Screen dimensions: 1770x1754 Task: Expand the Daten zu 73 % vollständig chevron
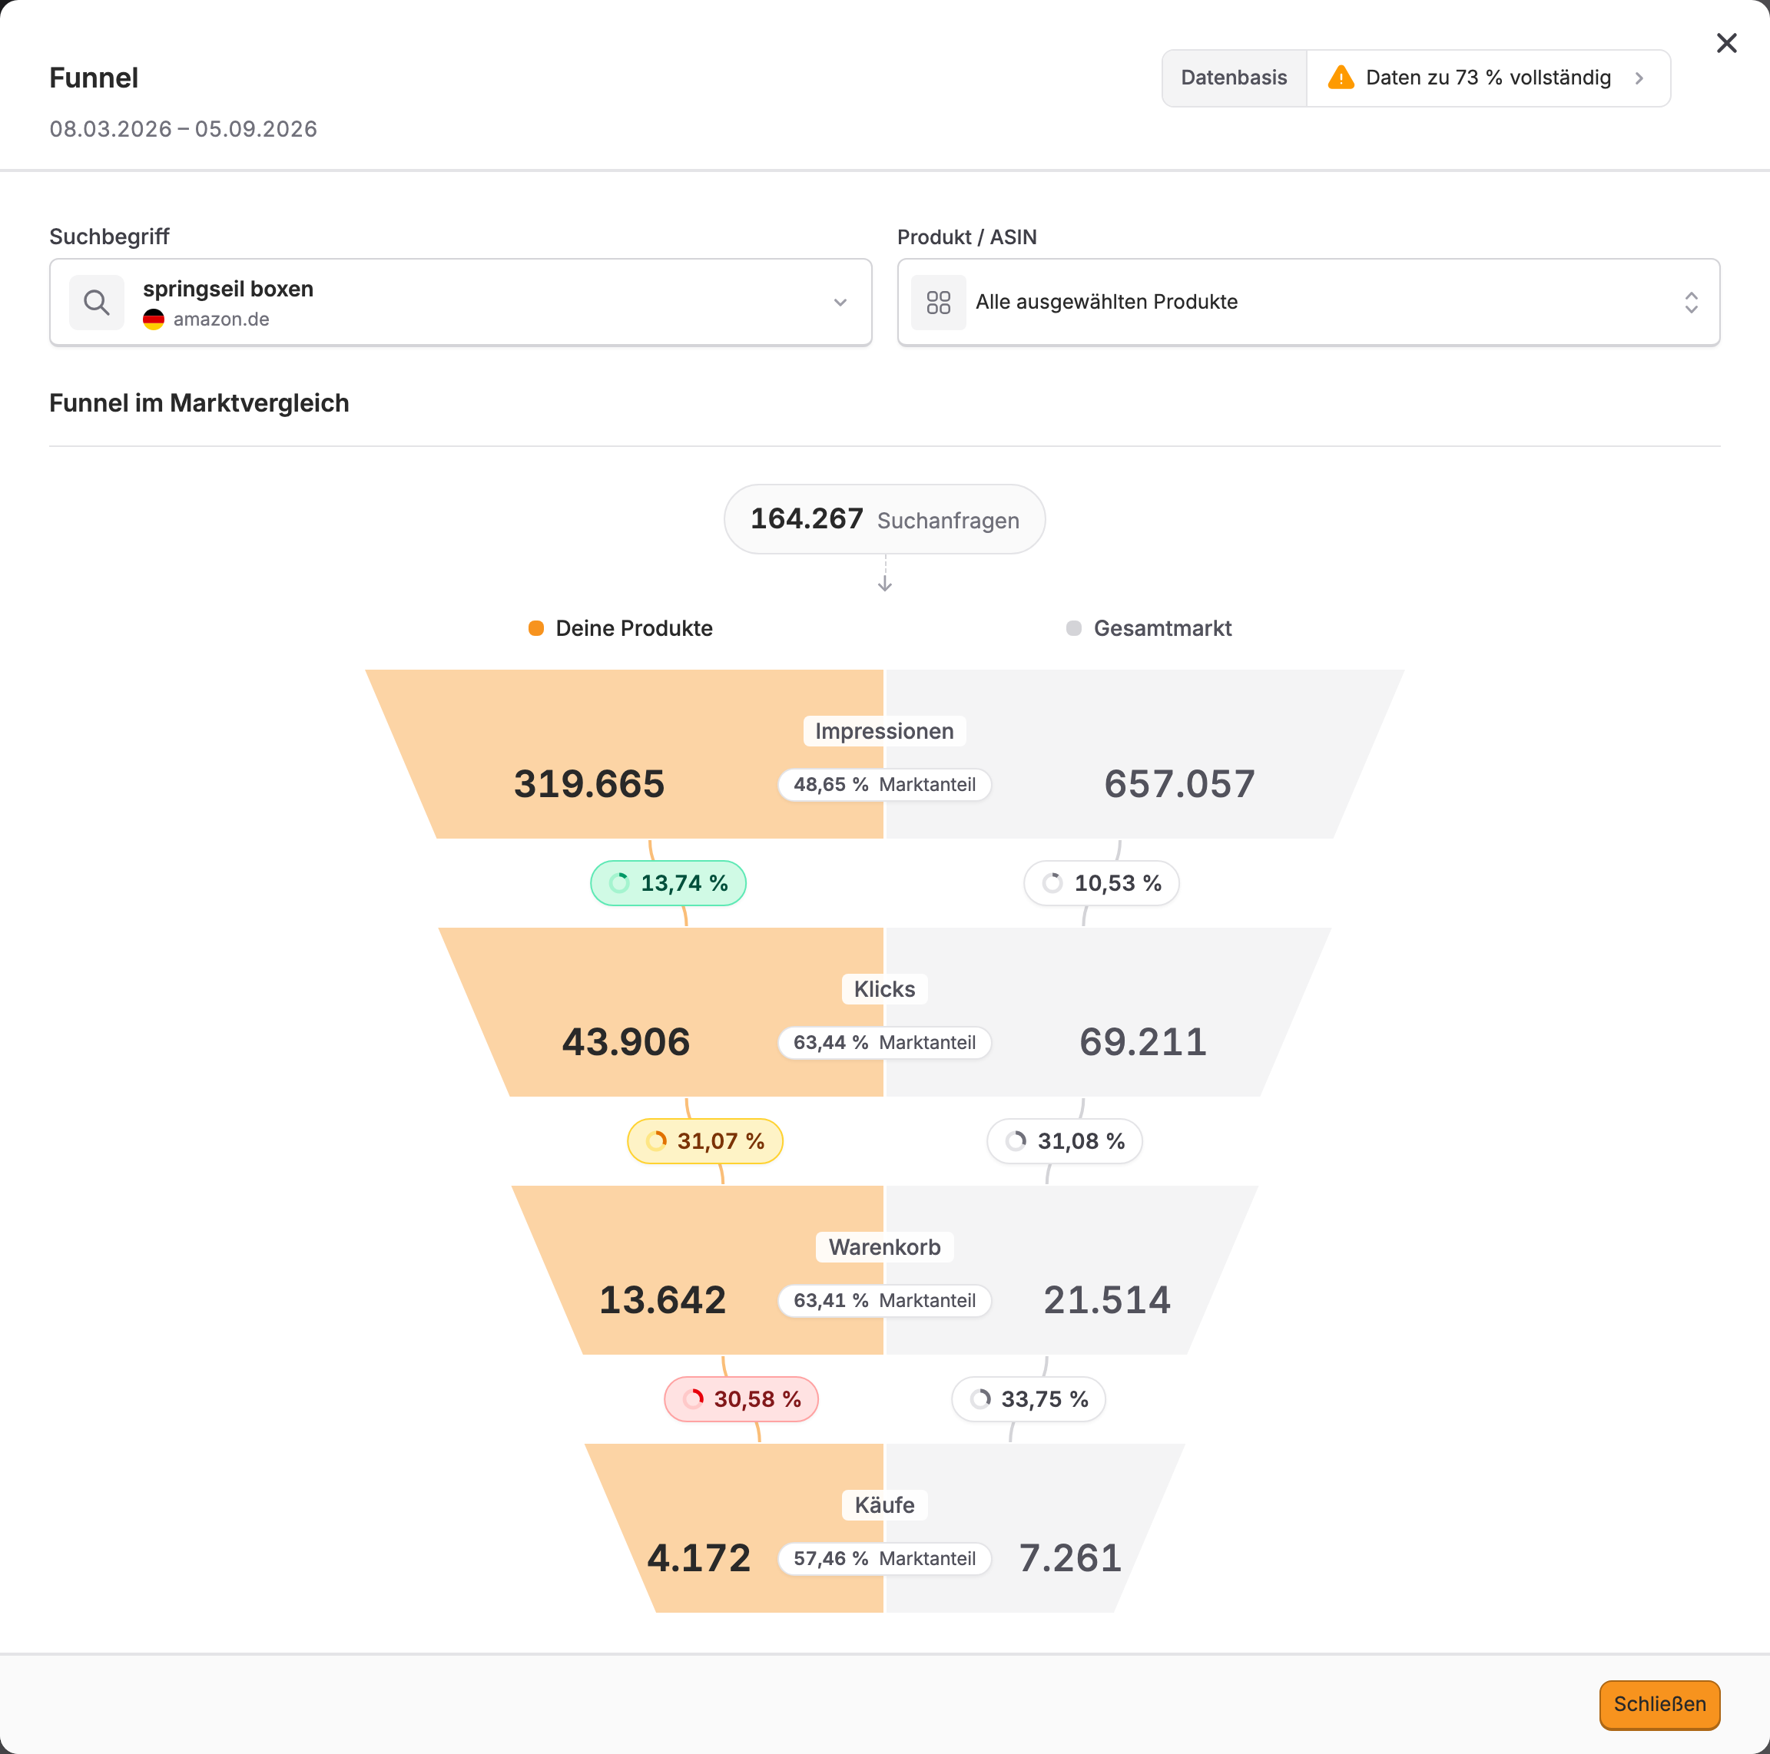pyautogui.click(x=1639, y=79)
